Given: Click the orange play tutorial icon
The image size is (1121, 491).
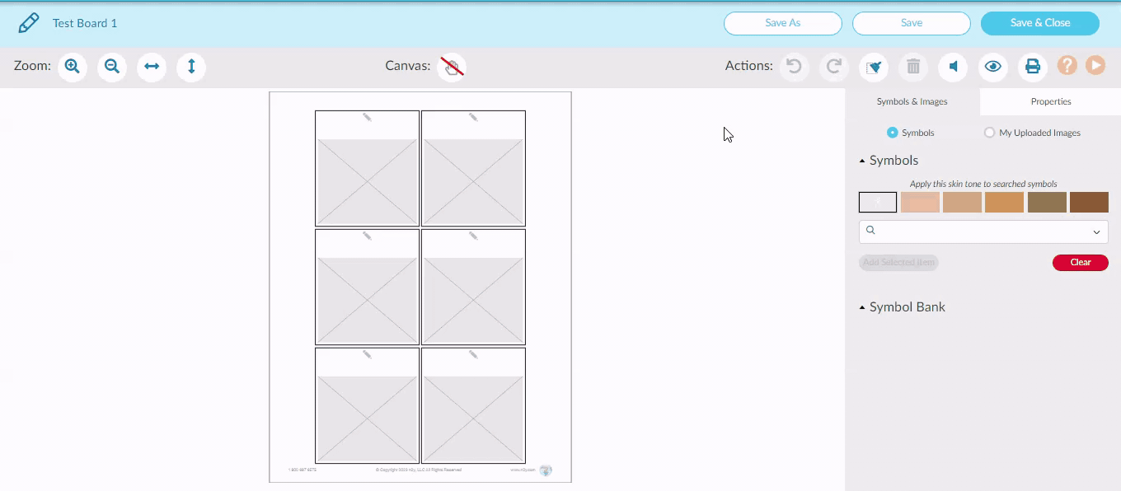Looking at the screenshot, I should pyautogui.click(x=1095, y=66).
